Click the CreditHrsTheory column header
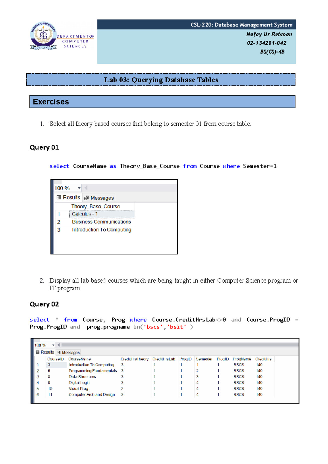The width and height of the screenshot is (328, 464). click(x=134, y=359)
